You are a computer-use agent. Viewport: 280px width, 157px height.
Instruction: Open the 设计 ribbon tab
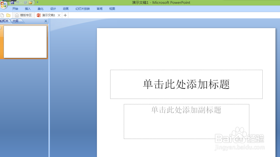(x=53, y=9)
